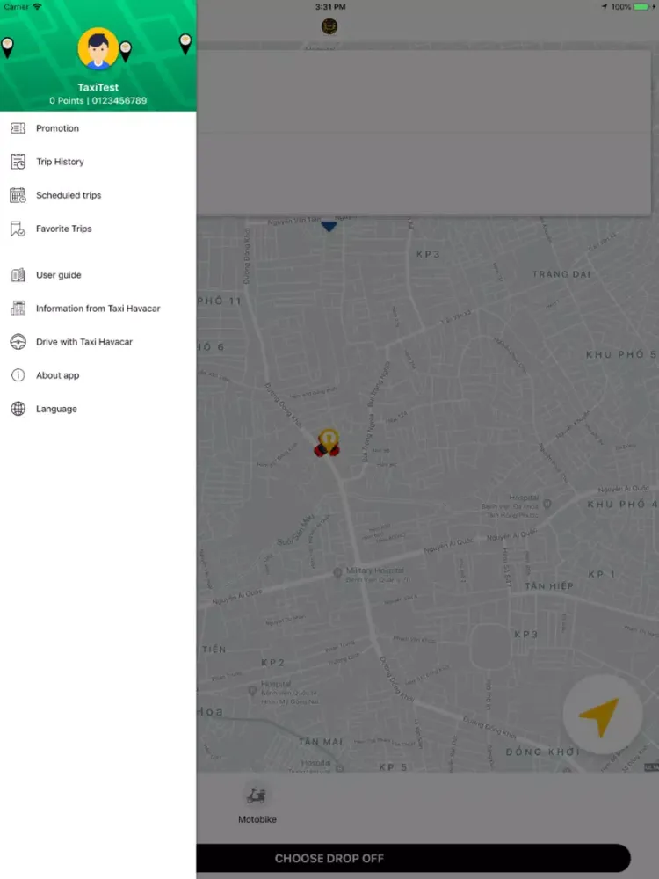Open Trip History
Image resolution: width=659 pixels, height=879 pixels.
click(98, 162)
